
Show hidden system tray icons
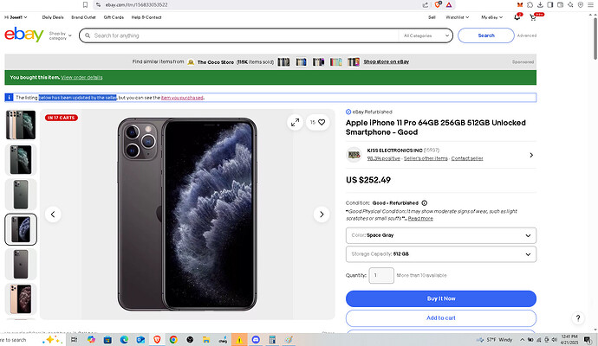click(x=522, y=340)
